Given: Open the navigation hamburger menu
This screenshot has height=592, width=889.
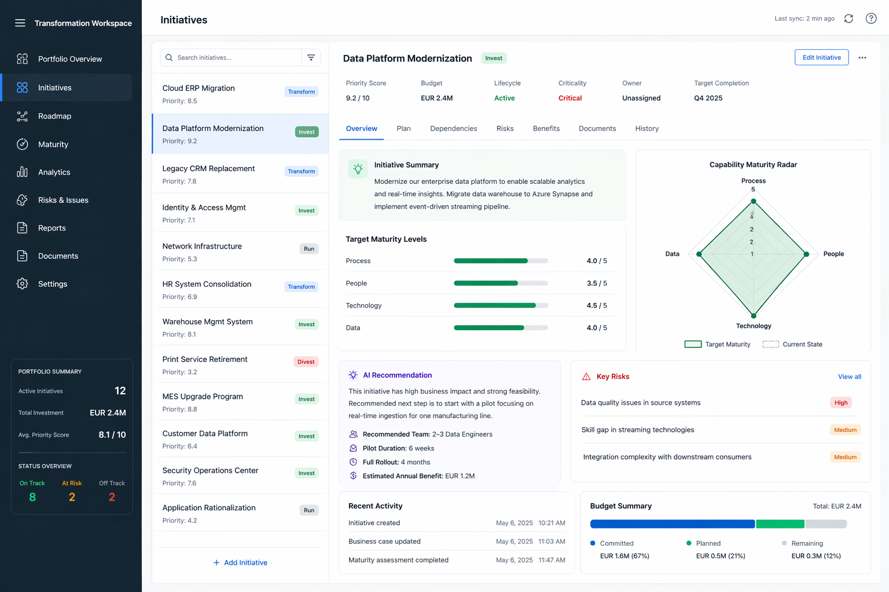Looking at the screenshot, I should click(20, 23).
